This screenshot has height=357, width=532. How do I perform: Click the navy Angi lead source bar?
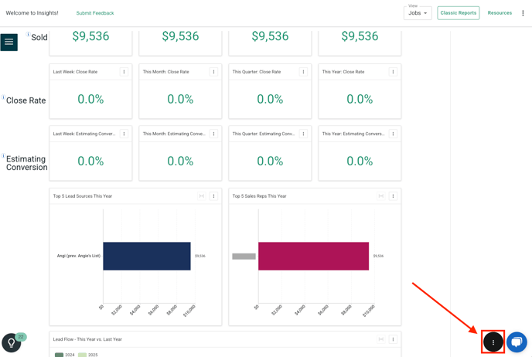147,256
